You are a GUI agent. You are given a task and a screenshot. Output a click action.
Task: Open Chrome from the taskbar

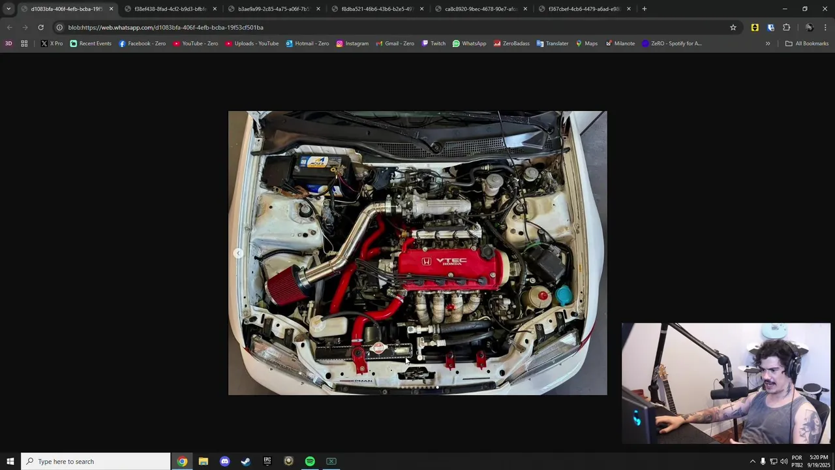pyautogui.click(x=182, y=462)
